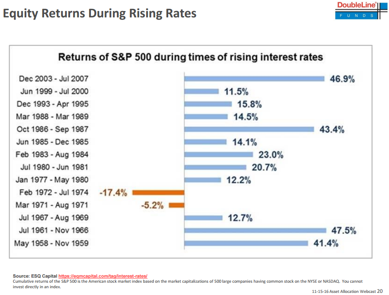Open the eqmcapital.com interest-rates link
The height and width of the screenshot is (295, 389).
pyautogui.click(x=102, y=276)
